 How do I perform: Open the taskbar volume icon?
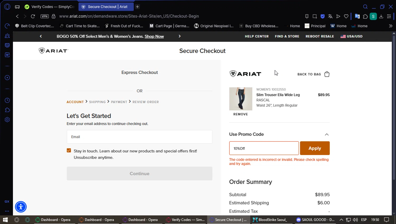pyautogui.click(x=355, y=220)
